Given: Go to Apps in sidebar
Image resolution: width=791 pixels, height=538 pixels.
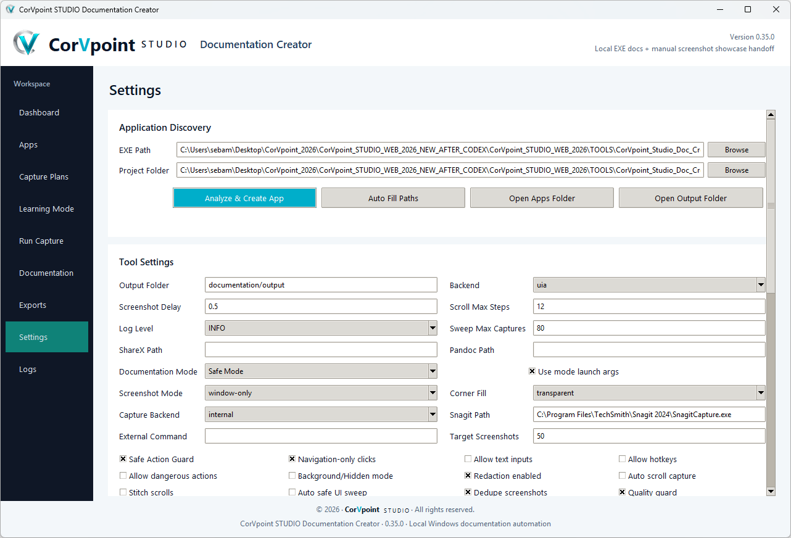Looking at the screenshot, I should pos(47,144).
